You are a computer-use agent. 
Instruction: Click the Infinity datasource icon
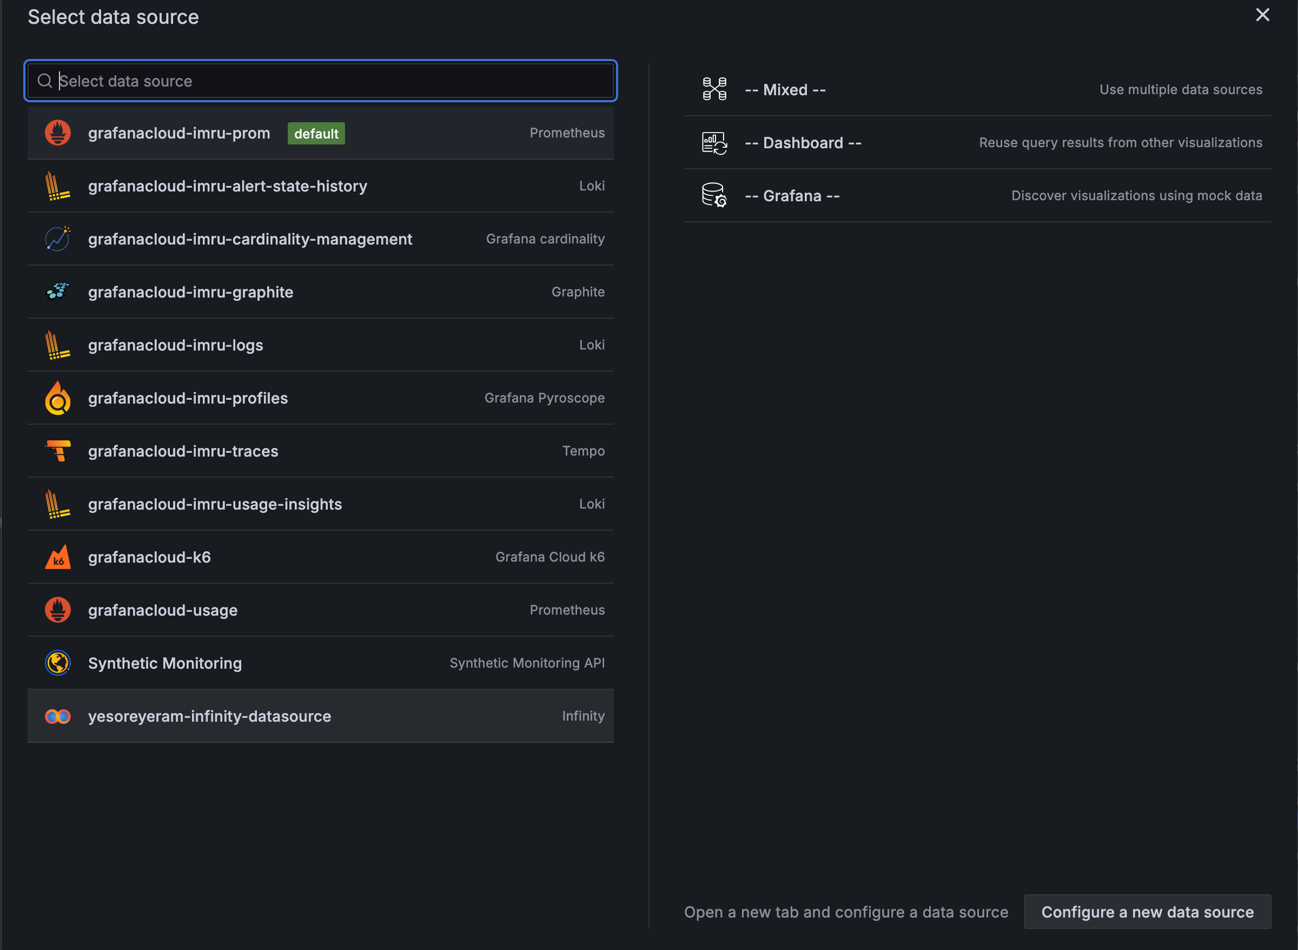click(57, 716)
